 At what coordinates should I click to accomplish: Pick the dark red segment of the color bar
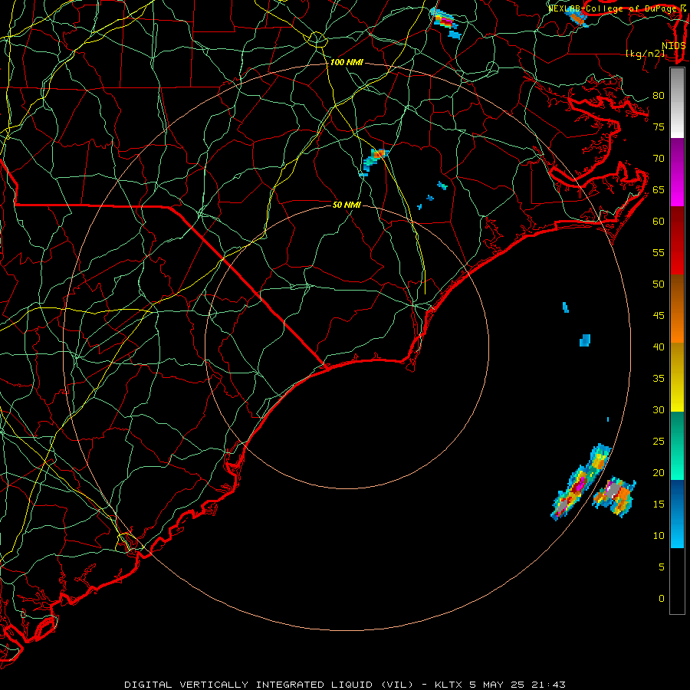(677, 240)
